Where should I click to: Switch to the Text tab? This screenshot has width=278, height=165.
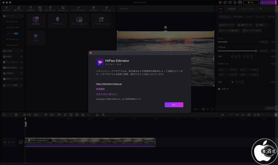[x=31, y=9]
